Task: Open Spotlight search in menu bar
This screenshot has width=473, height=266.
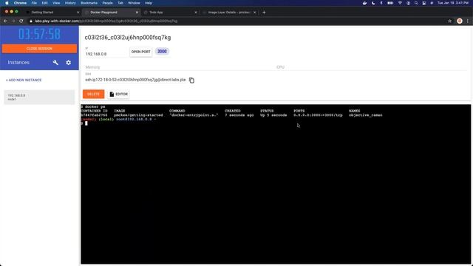Action: click(416, 3)
